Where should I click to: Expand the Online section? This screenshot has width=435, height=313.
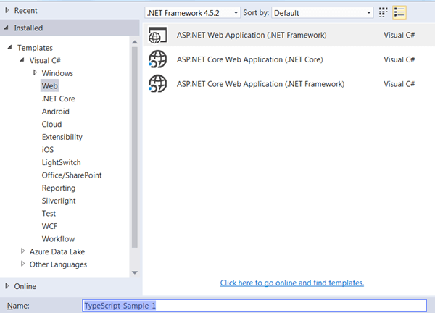pyautogui.click(x=7, y=286)
